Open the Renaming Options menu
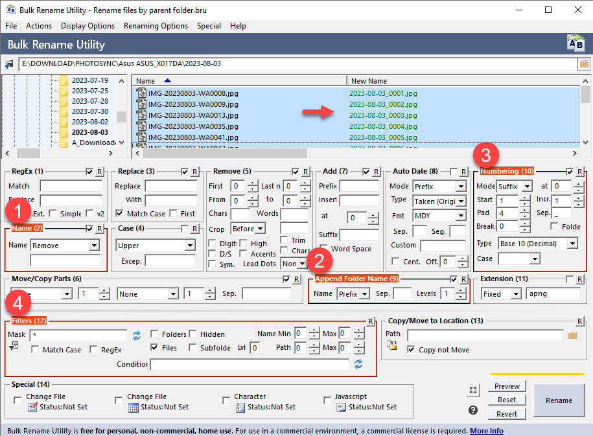The height and width of the screenshot is (436, 593). 156,26
